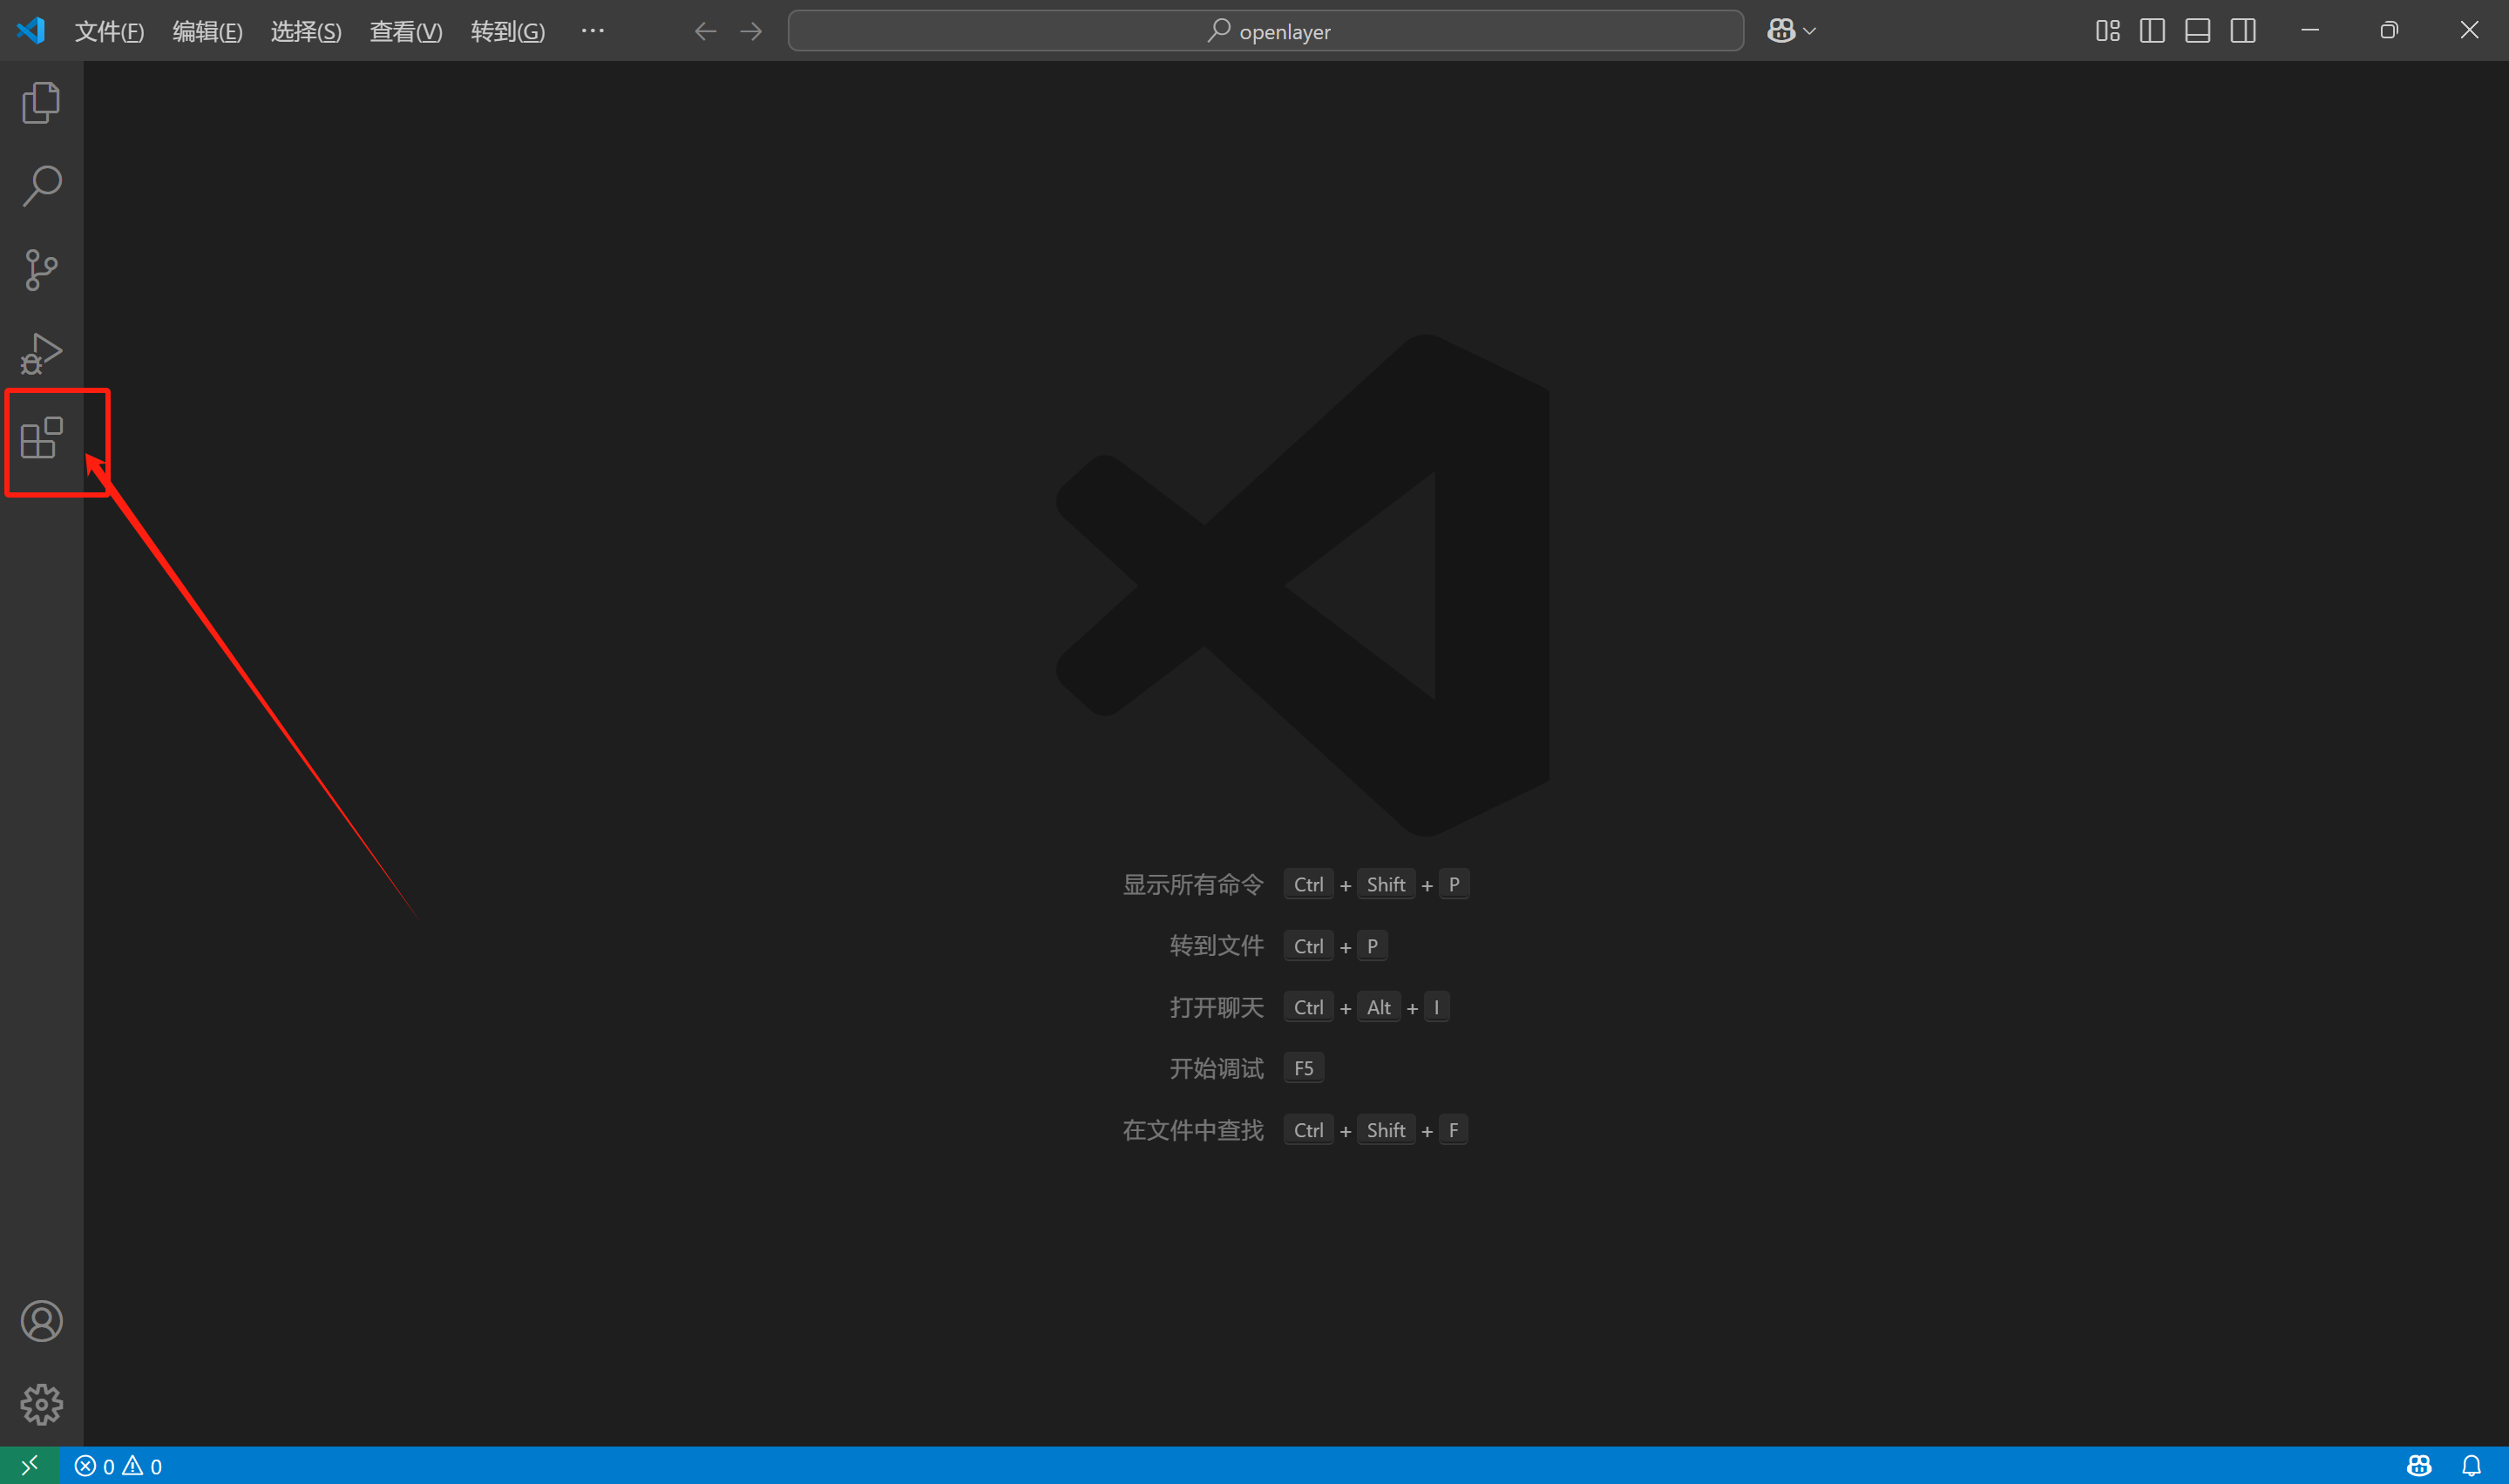Click the remote window status bar icon
The height and width of the screenshot is (1484, 2509).
coord(29,1465)
